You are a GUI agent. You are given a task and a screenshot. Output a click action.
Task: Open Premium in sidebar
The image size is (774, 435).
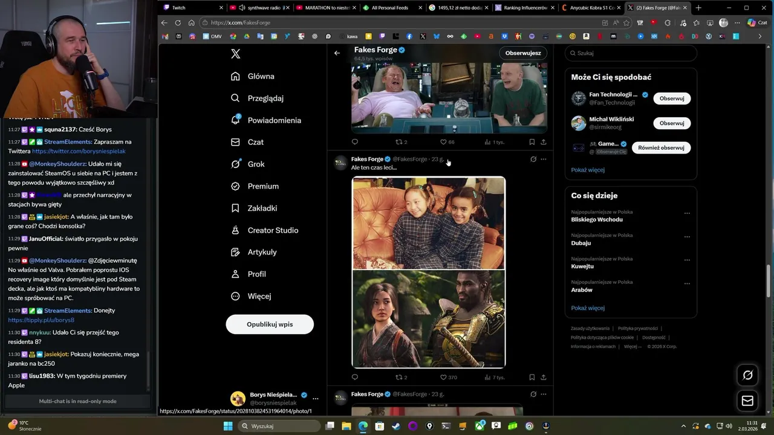pos(255,186)
